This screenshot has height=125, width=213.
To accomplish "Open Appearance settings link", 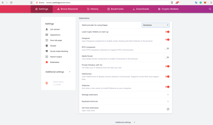I will [x=55, y=35].
